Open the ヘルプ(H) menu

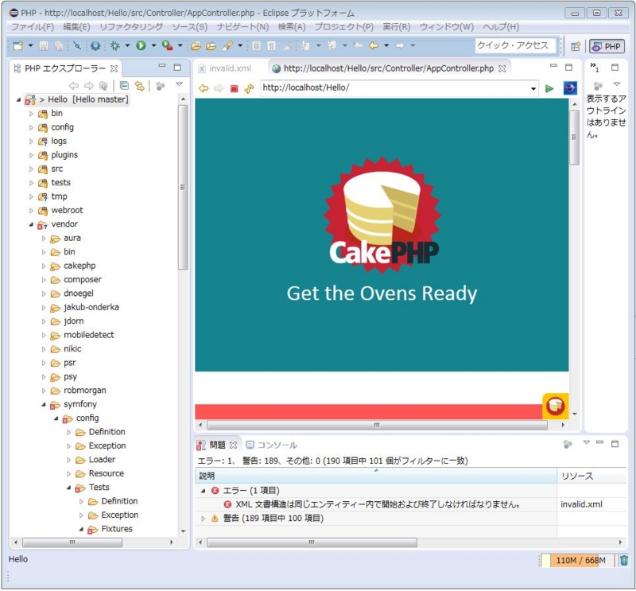click(501, 27)
